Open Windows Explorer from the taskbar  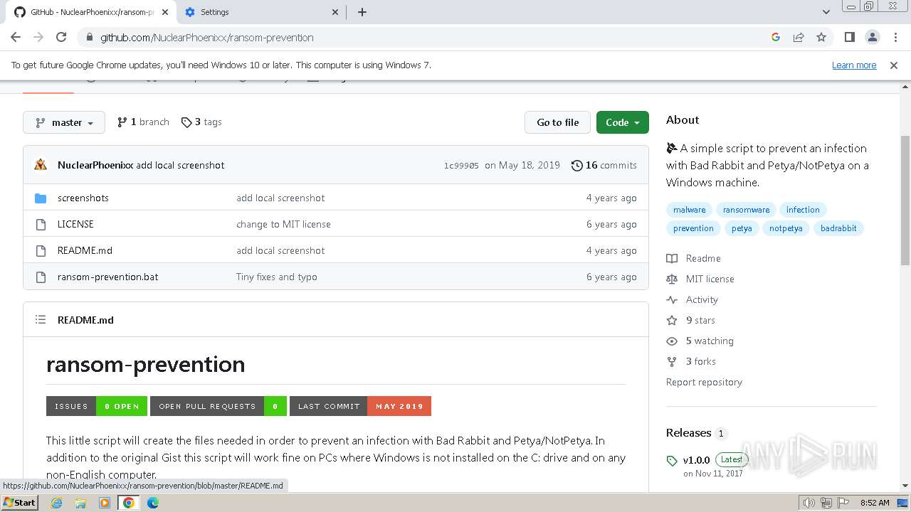pyautogui.click(x=80, y=503)
